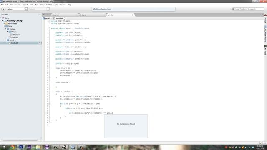This screenshot has height=150, width=267.
Task: Open the View menu
Action: coord(12,5)
